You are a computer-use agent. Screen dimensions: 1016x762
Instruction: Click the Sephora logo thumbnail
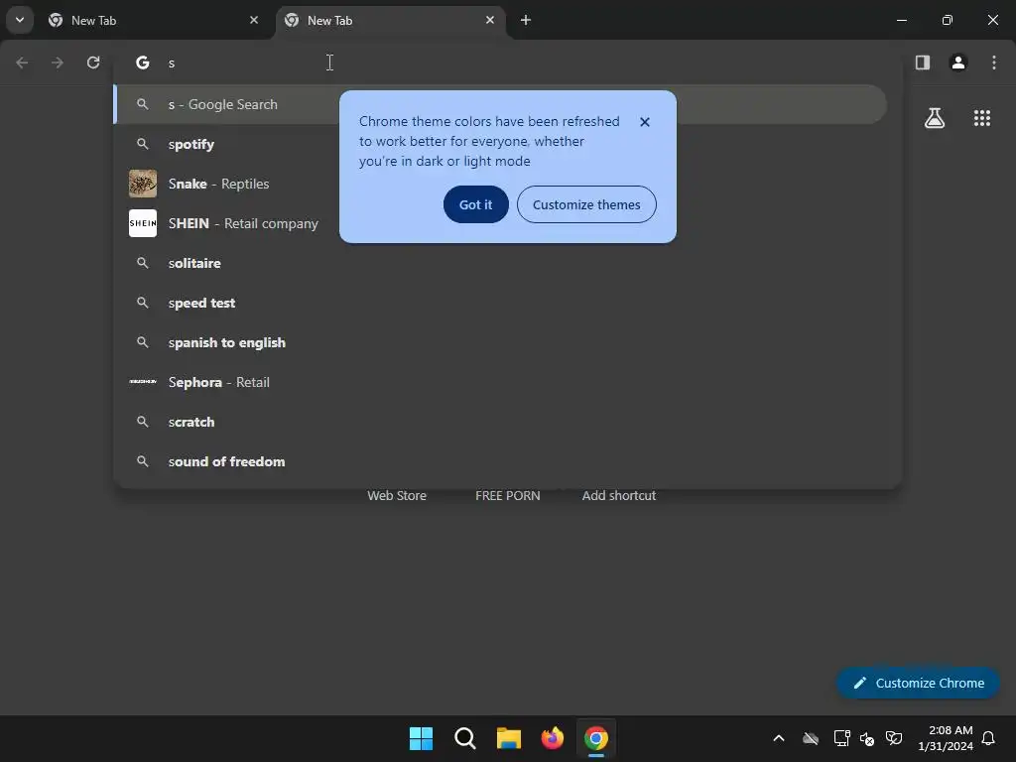tap(143, 382)
